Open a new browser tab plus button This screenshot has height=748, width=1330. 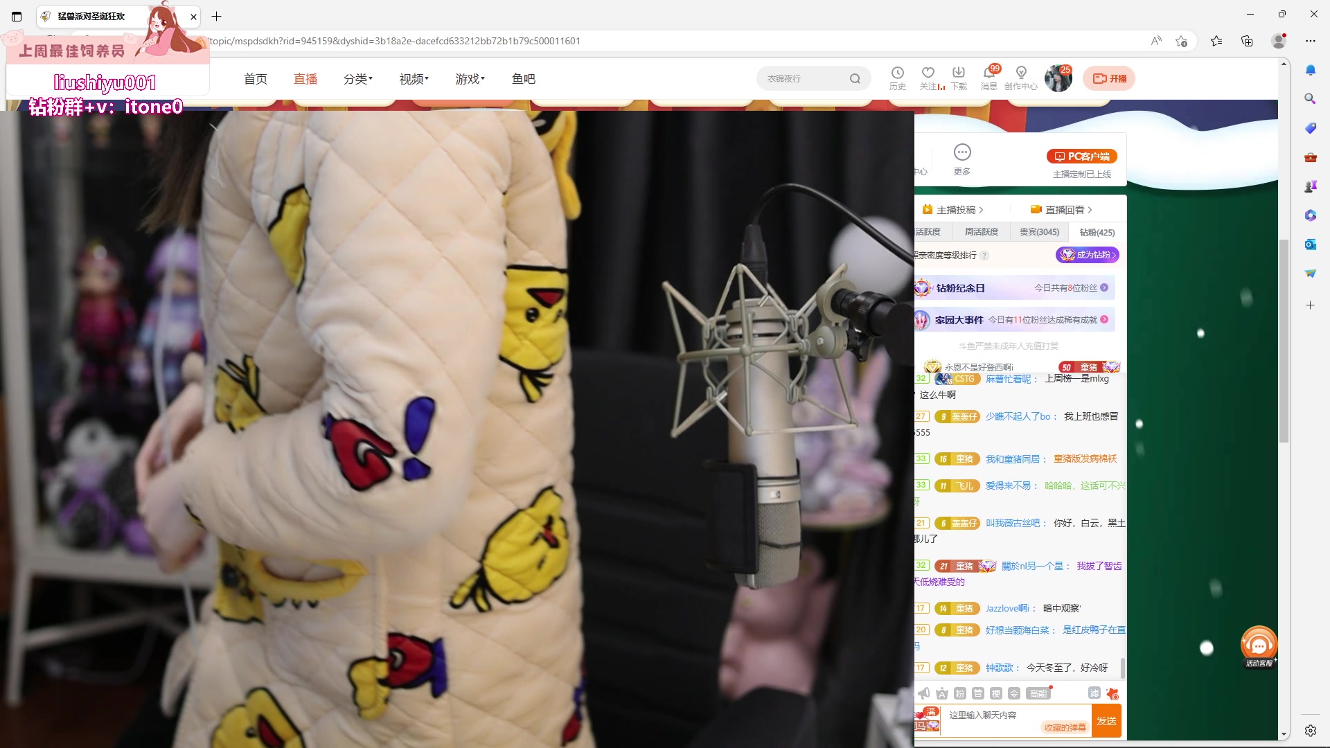(217, 16)
